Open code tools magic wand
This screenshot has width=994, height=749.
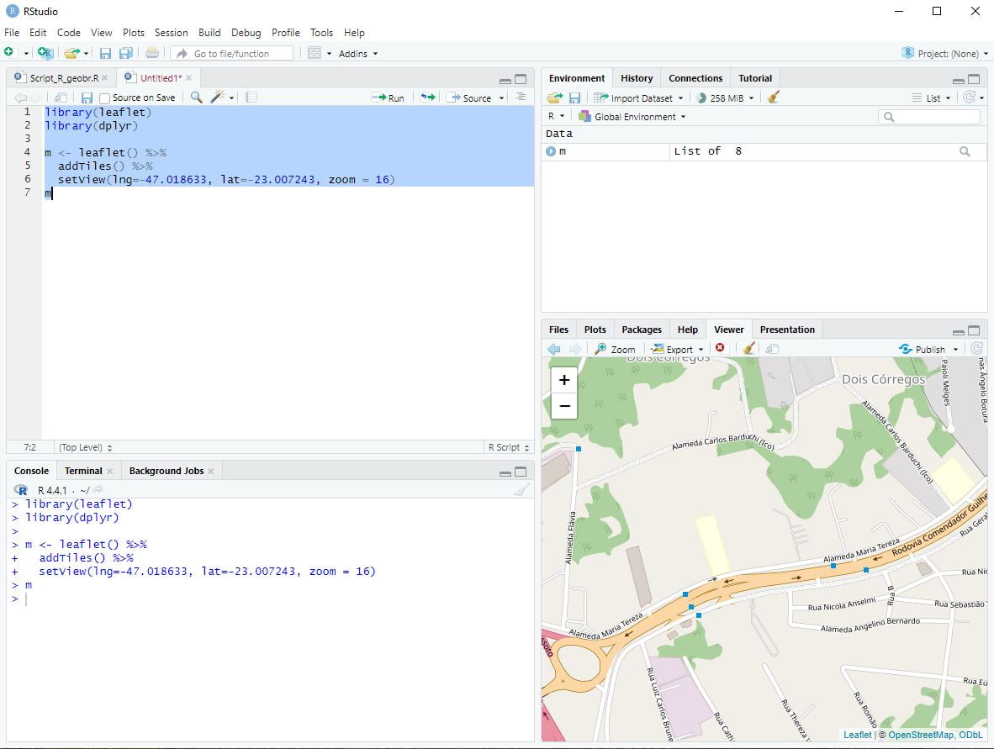point(218,98)
